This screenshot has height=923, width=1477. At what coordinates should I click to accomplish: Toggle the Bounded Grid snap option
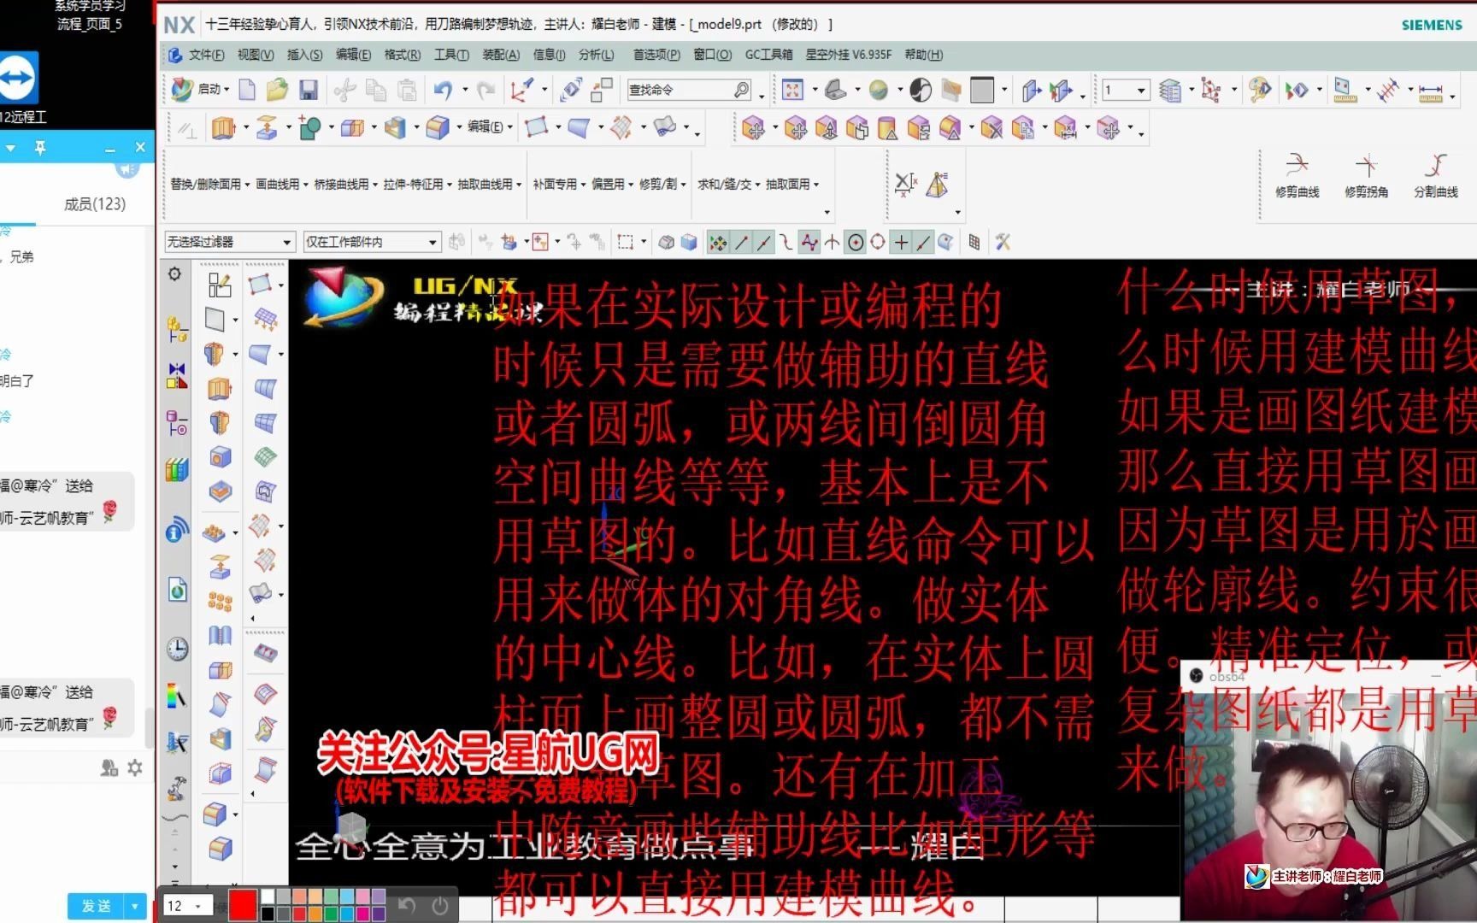tap(974, 243)
